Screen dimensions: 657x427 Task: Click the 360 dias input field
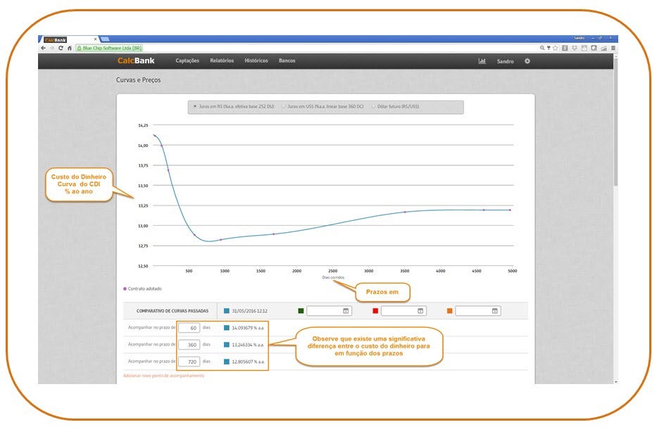coord(189,345)
